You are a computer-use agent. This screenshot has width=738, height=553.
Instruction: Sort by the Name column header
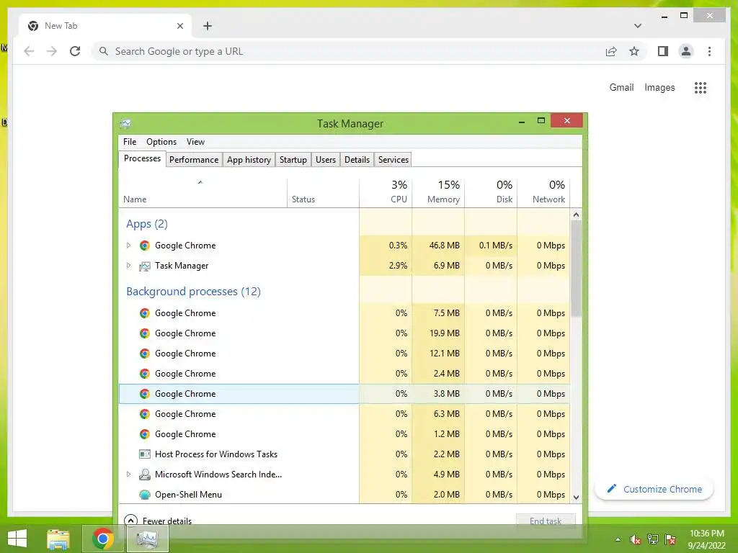203,192
